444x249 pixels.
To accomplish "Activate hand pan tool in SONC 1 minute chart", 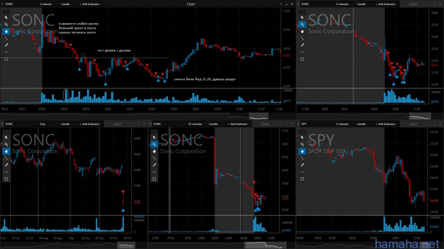I will click(6, 31).
